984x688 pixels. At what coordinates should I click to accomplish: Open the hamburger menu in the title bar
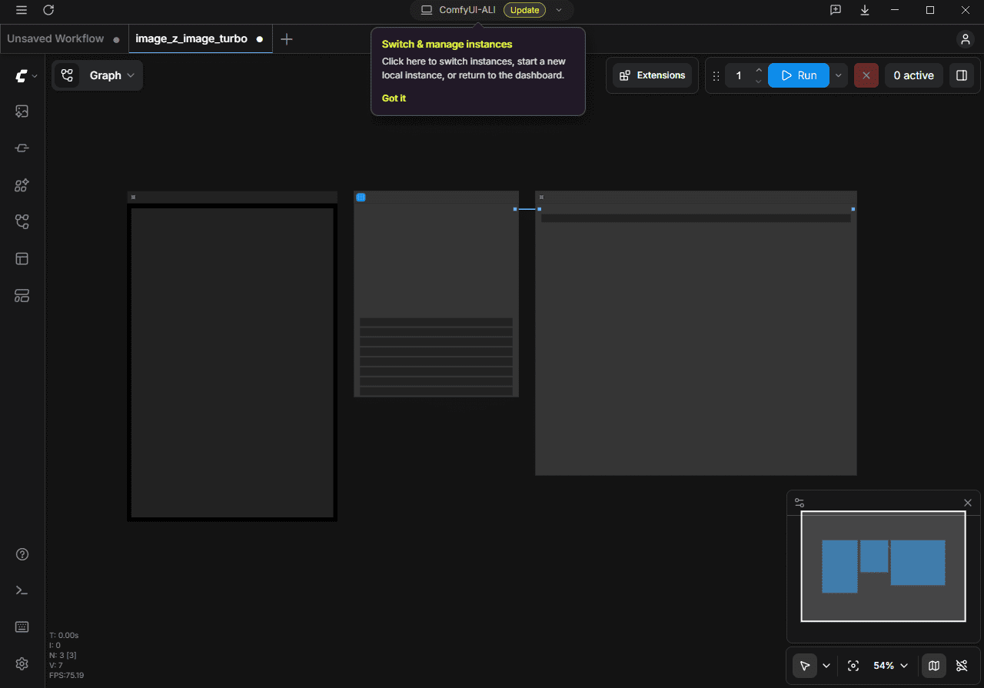coord(21,10)
